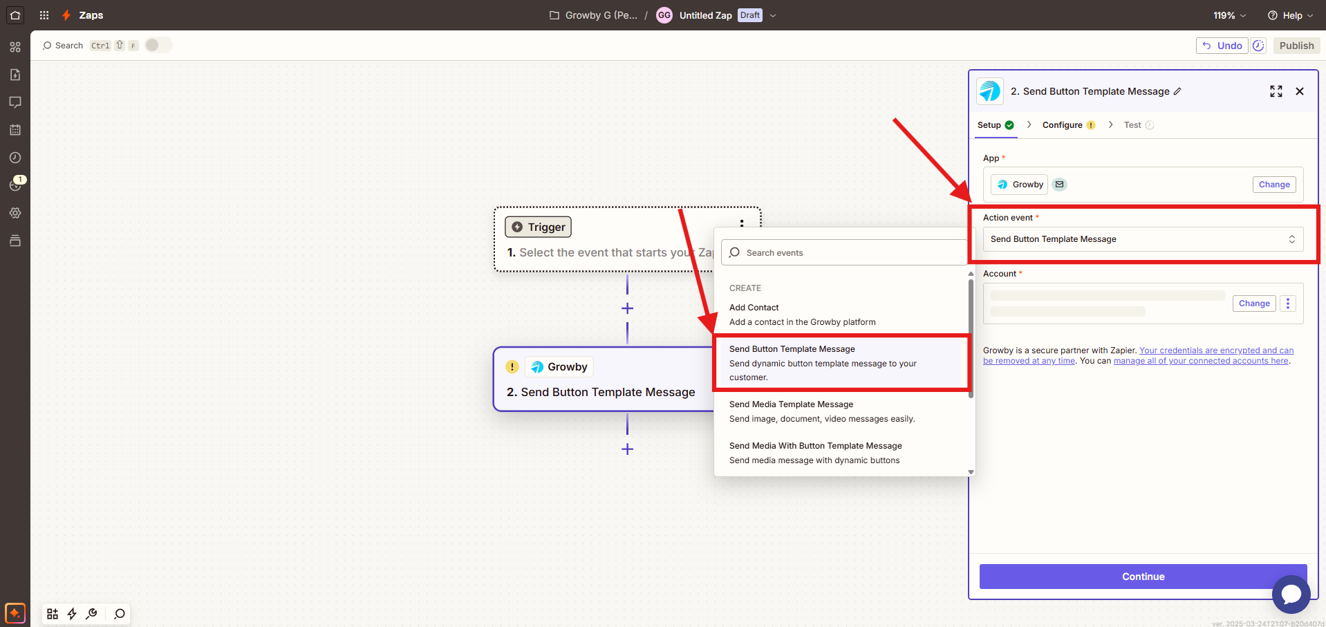Select Send Media Template Message event
This screenshot has height=627, width=1326.
841,411
